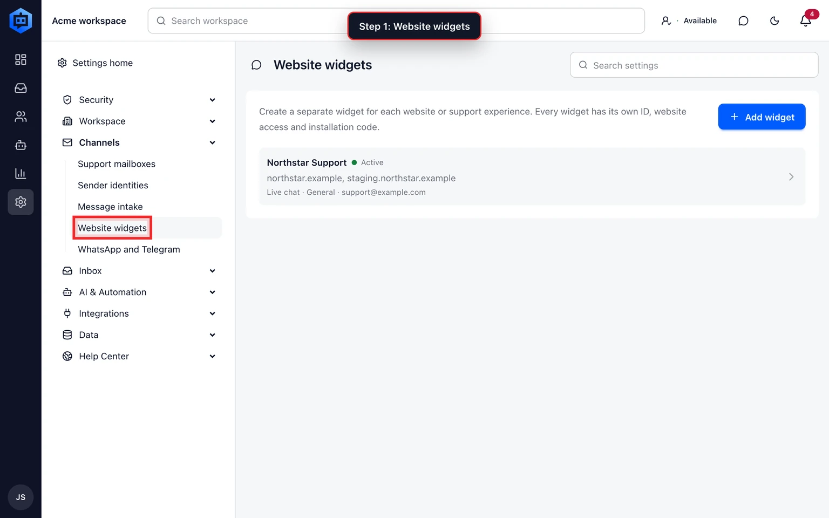Screen dimensions: 829x518
Task: Open WhatsApp and Telegram settings
Action: coord(129,249)
